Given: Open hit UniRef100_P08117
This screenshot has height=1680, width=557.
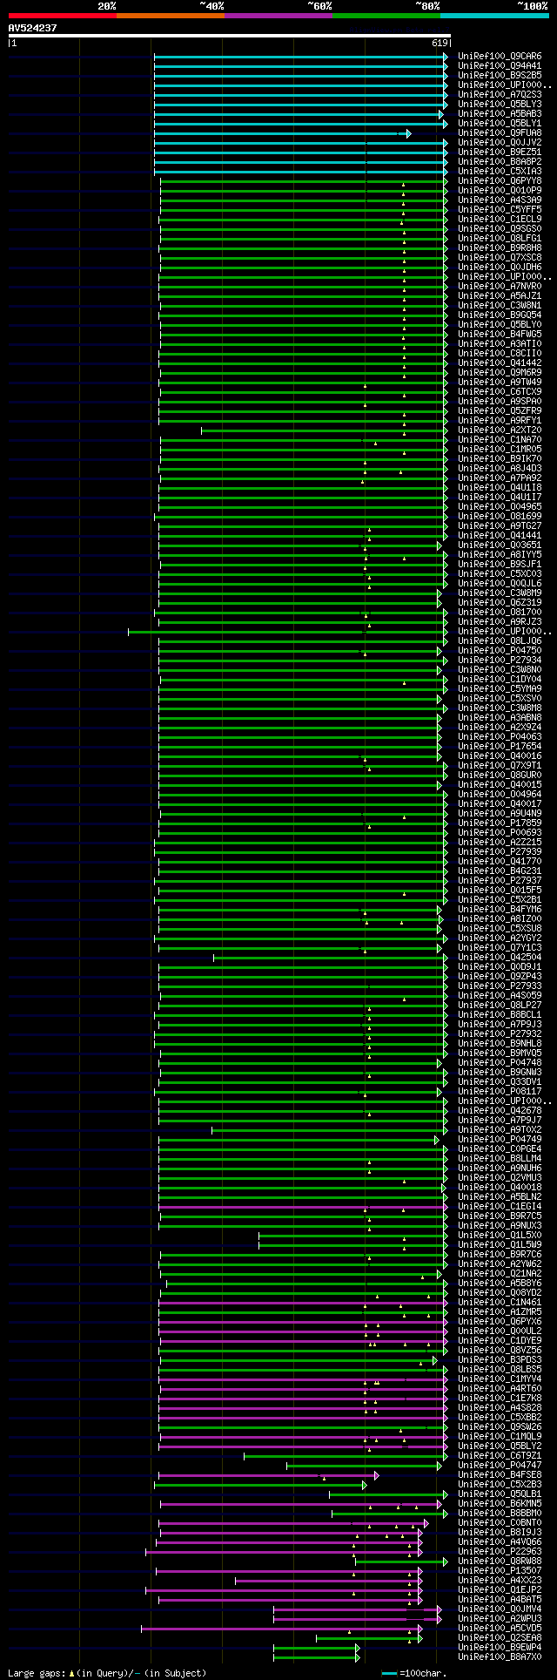Looking at the screenshot, I should pos(500,1092).
